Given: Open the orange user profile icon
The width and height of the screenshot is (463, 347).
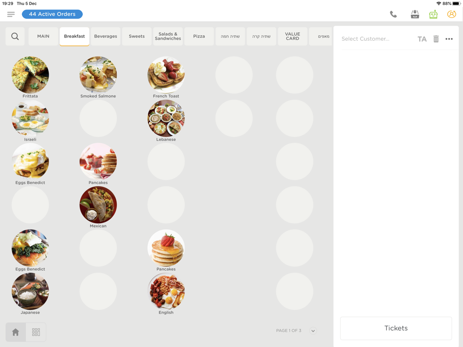Looking at the screenshot, I should (x=451, y=14).
